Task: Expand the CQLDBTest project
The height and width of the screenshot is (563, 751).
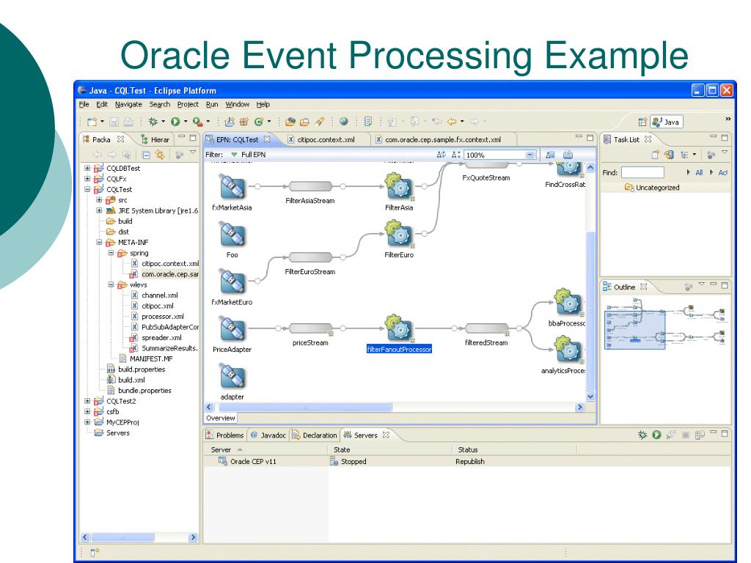Action: [x=87, y=168]
